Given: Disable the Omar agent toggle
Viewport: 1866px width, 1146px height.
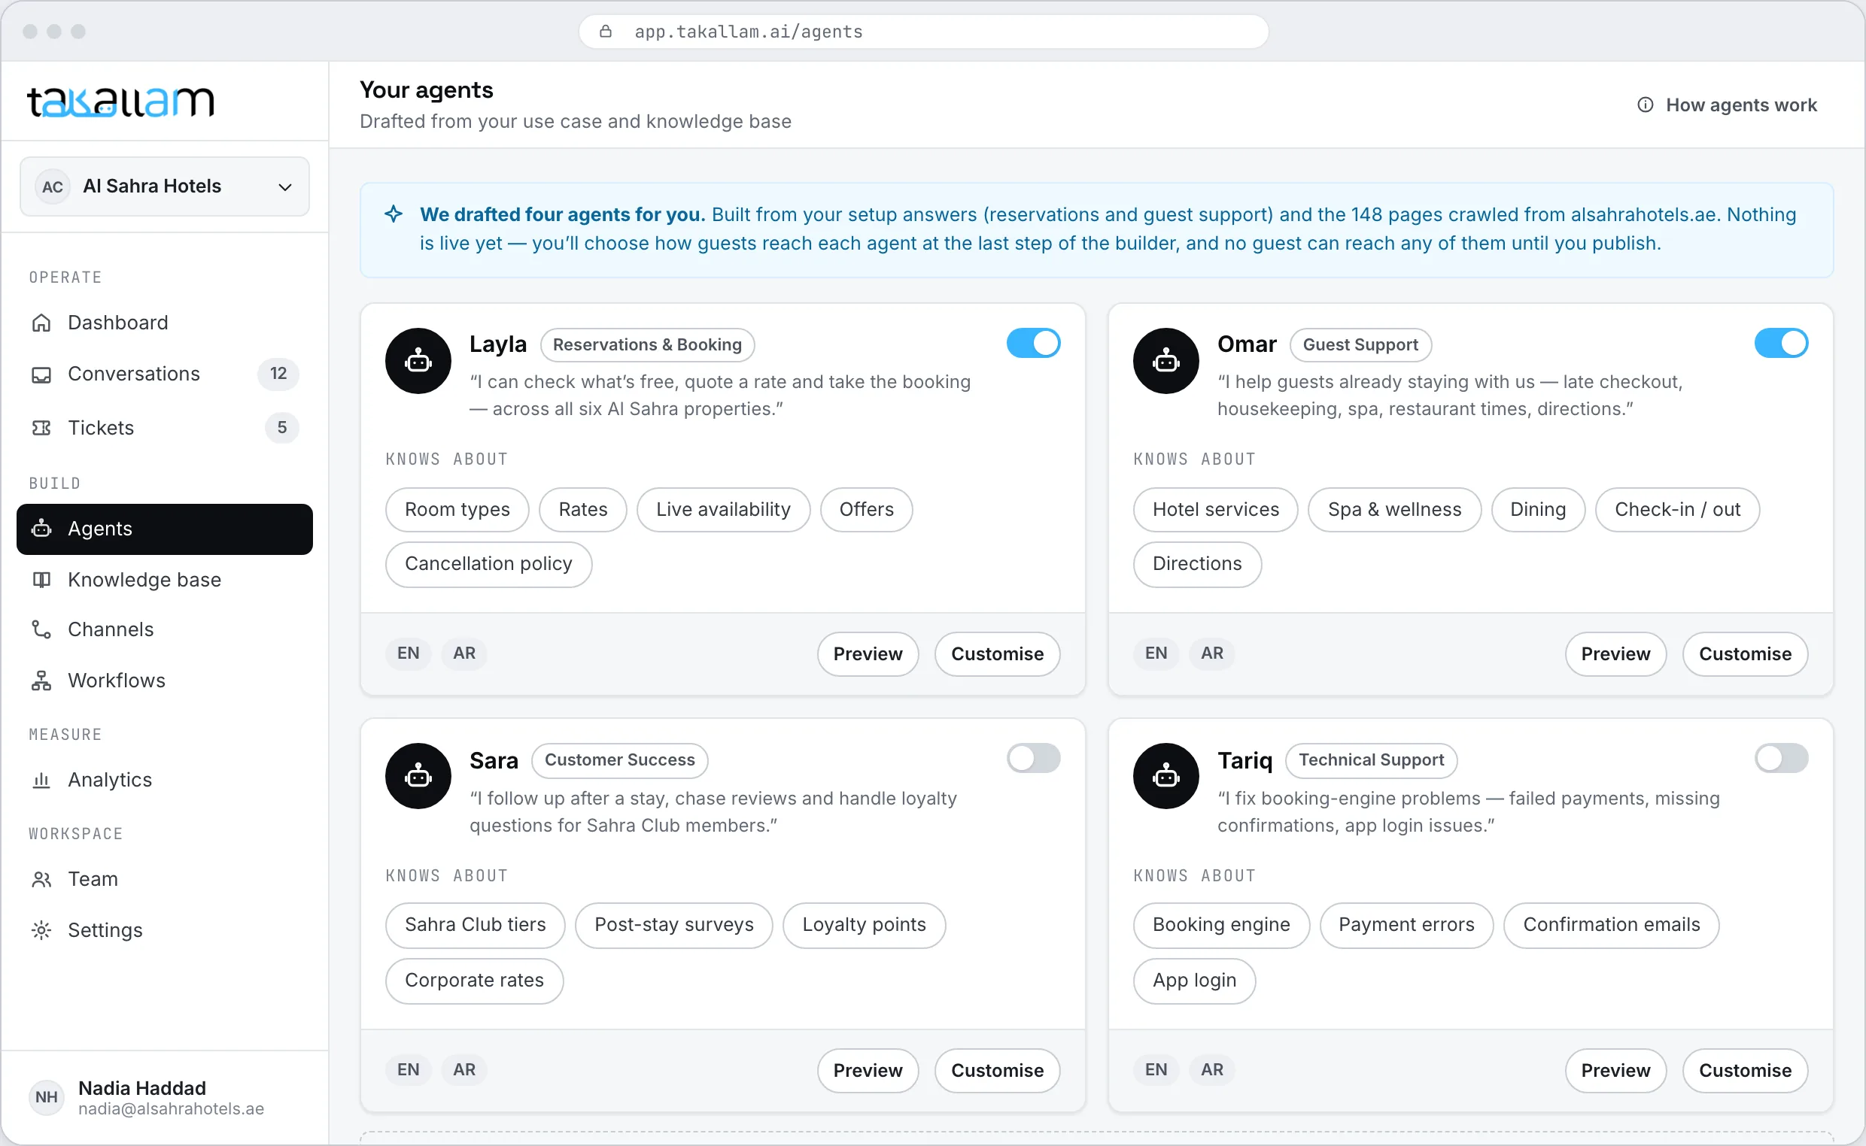Looking at the screenshot, I should tap(1781, 344).
